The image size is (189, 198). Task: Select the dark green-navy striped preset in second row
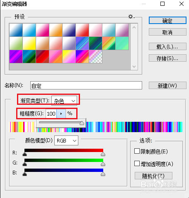pyautogui.click(x=95, y=43)
